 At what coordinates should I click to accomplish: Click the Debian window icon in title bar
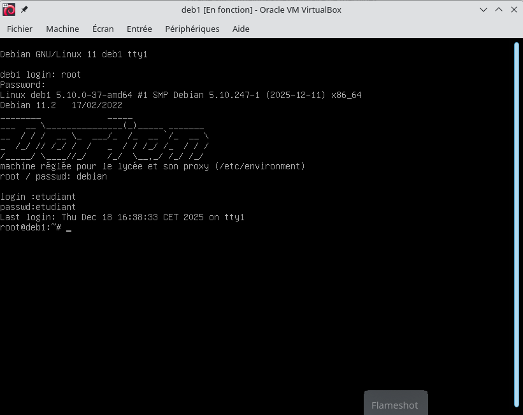(9, 10)
